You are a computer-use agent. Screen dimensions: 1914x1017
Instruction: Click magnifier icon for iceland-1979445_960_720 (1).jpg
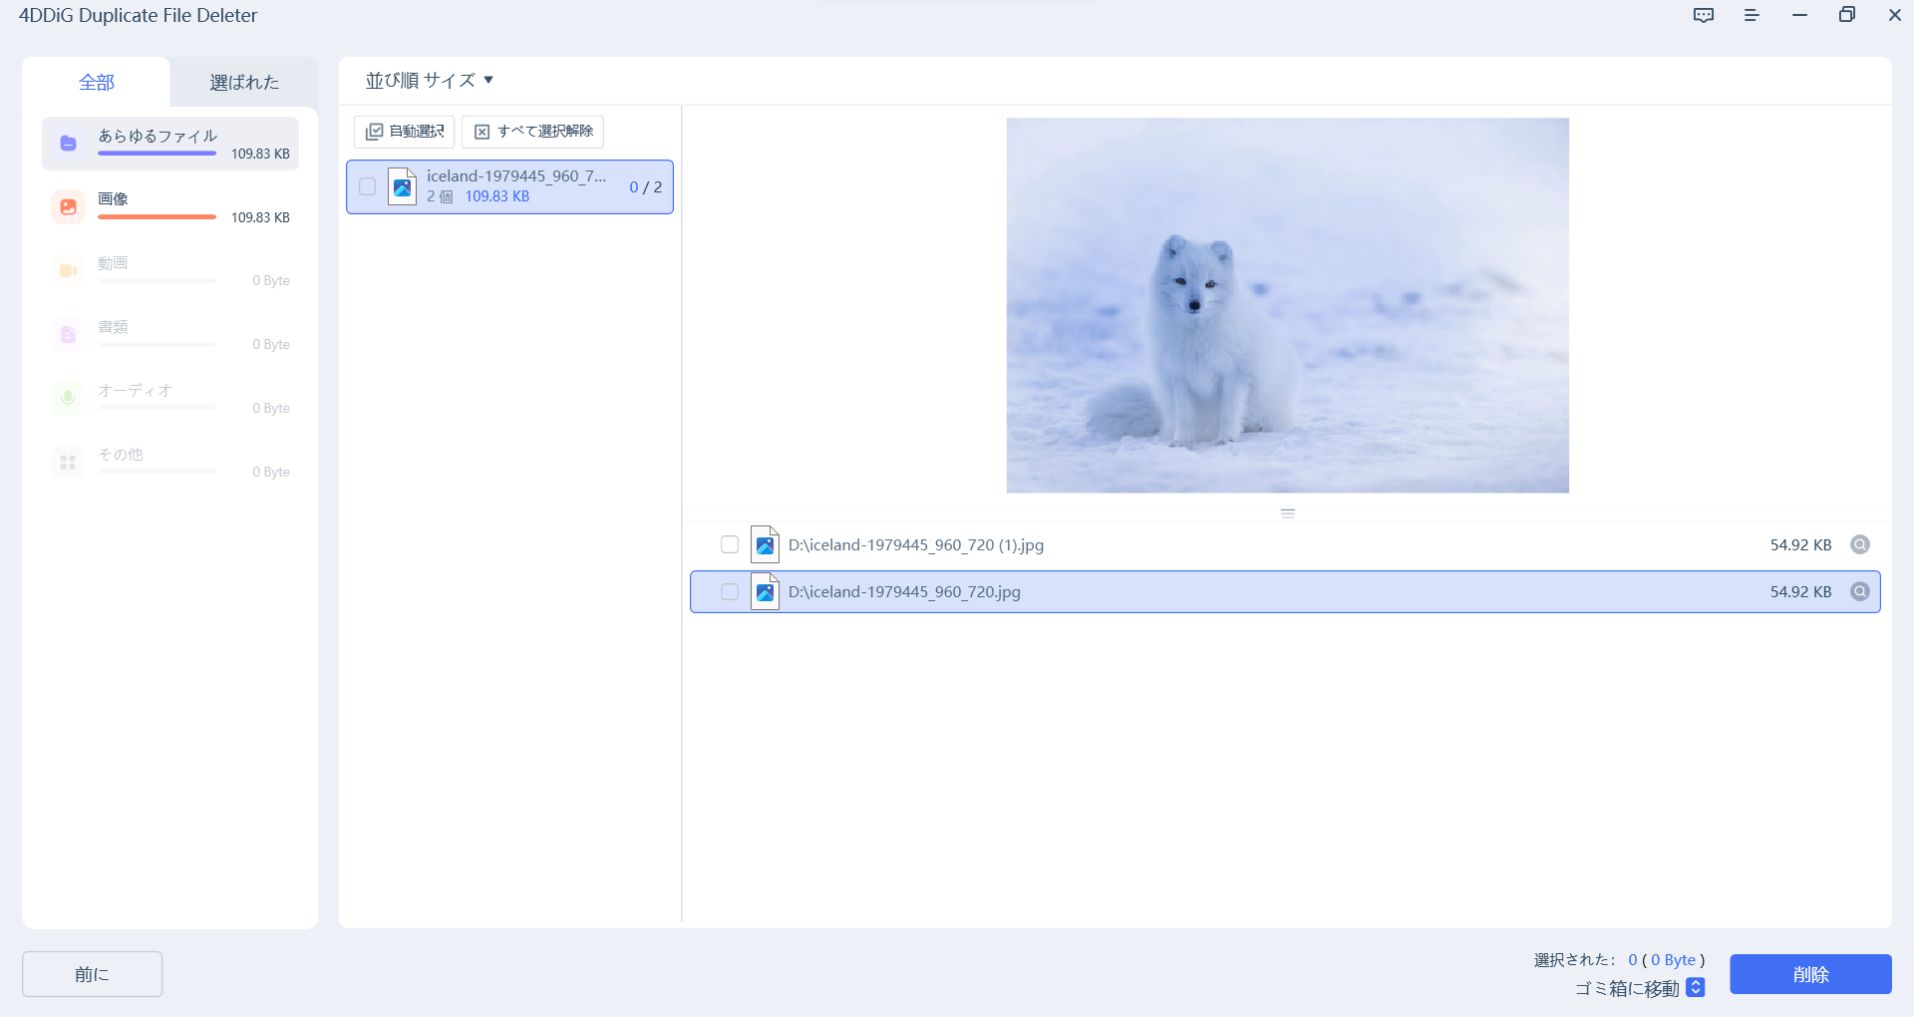click(x=1859, y=544)
